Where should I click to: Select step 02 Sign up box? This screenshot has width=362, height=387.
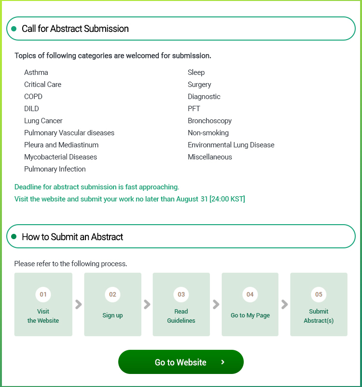pos(112,304)
